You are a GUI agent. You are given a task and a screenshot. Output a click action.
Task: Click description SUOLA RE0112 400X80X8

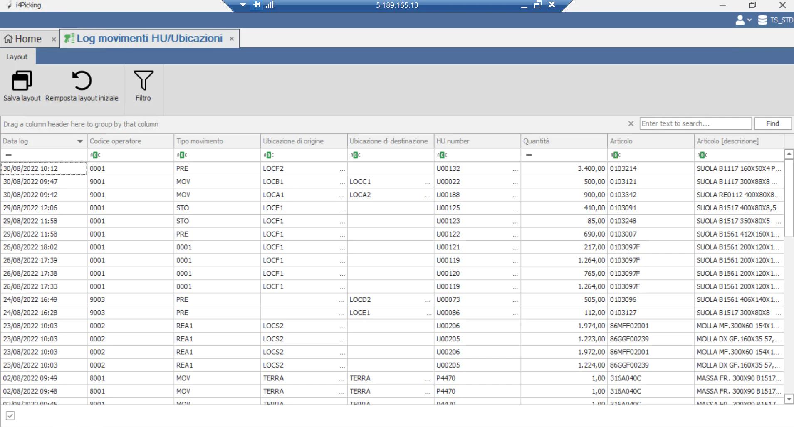[740, 195]
